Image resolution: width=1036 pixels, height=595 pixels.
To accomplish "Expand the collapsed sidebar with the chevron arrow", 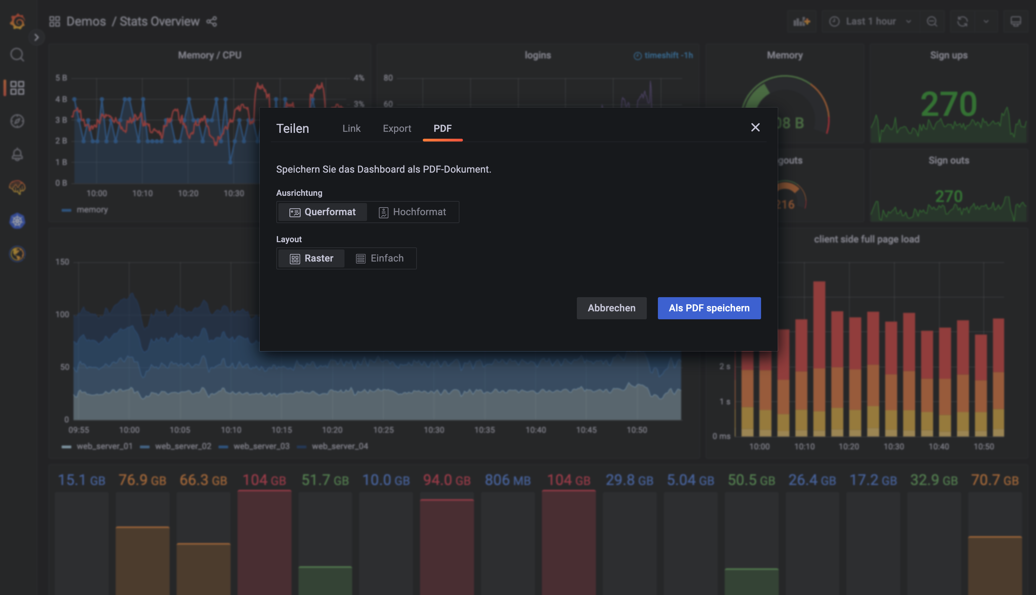I will point(36,37).
